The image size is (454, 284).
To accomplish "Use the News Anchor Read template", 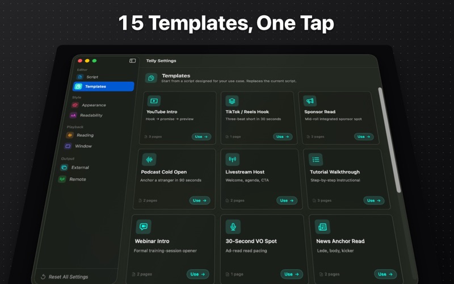I will click(x=385, y=274).
